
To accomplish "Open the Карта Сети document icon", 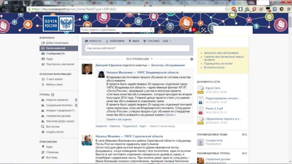I will (x=201, y=90).
